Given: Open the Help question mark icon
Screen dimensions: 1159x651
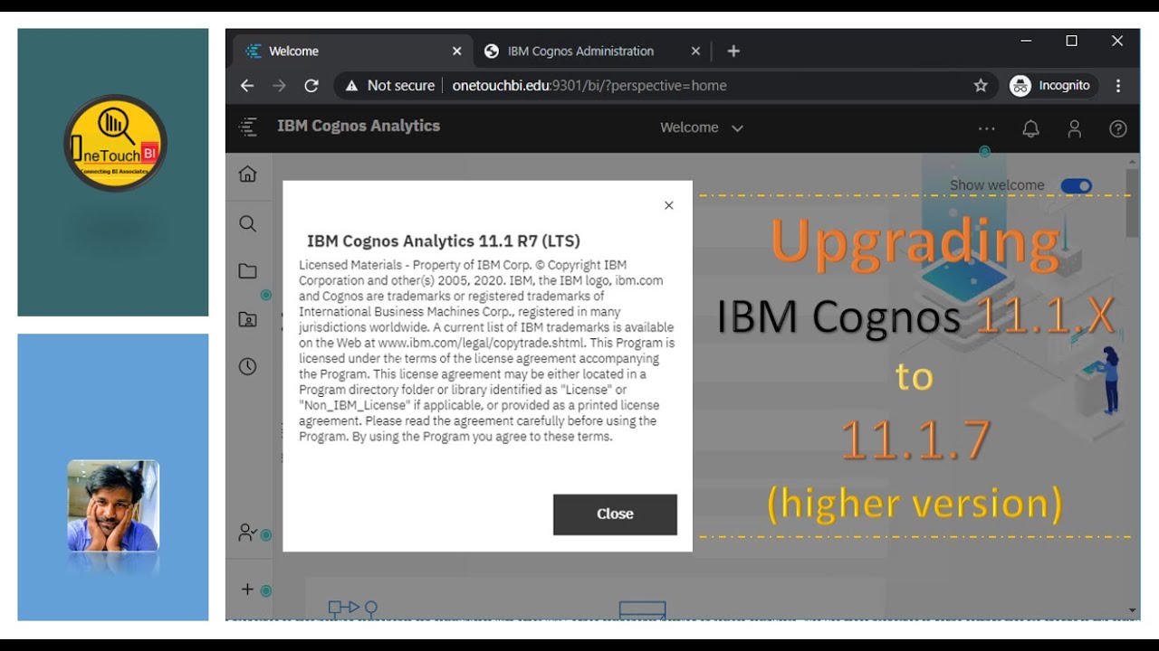Looking at the screenshot, I should (x=1118, y=128).
